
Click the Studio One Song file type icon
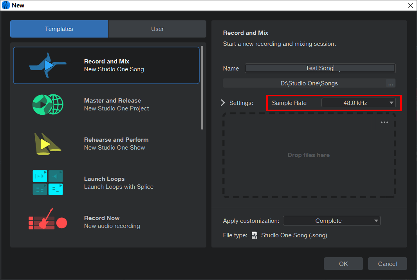click(x=255, y=235)
